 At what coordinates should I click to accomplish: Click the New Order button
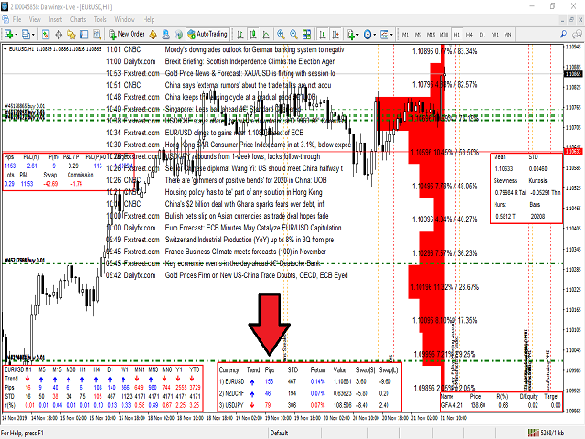pos(126,35)
